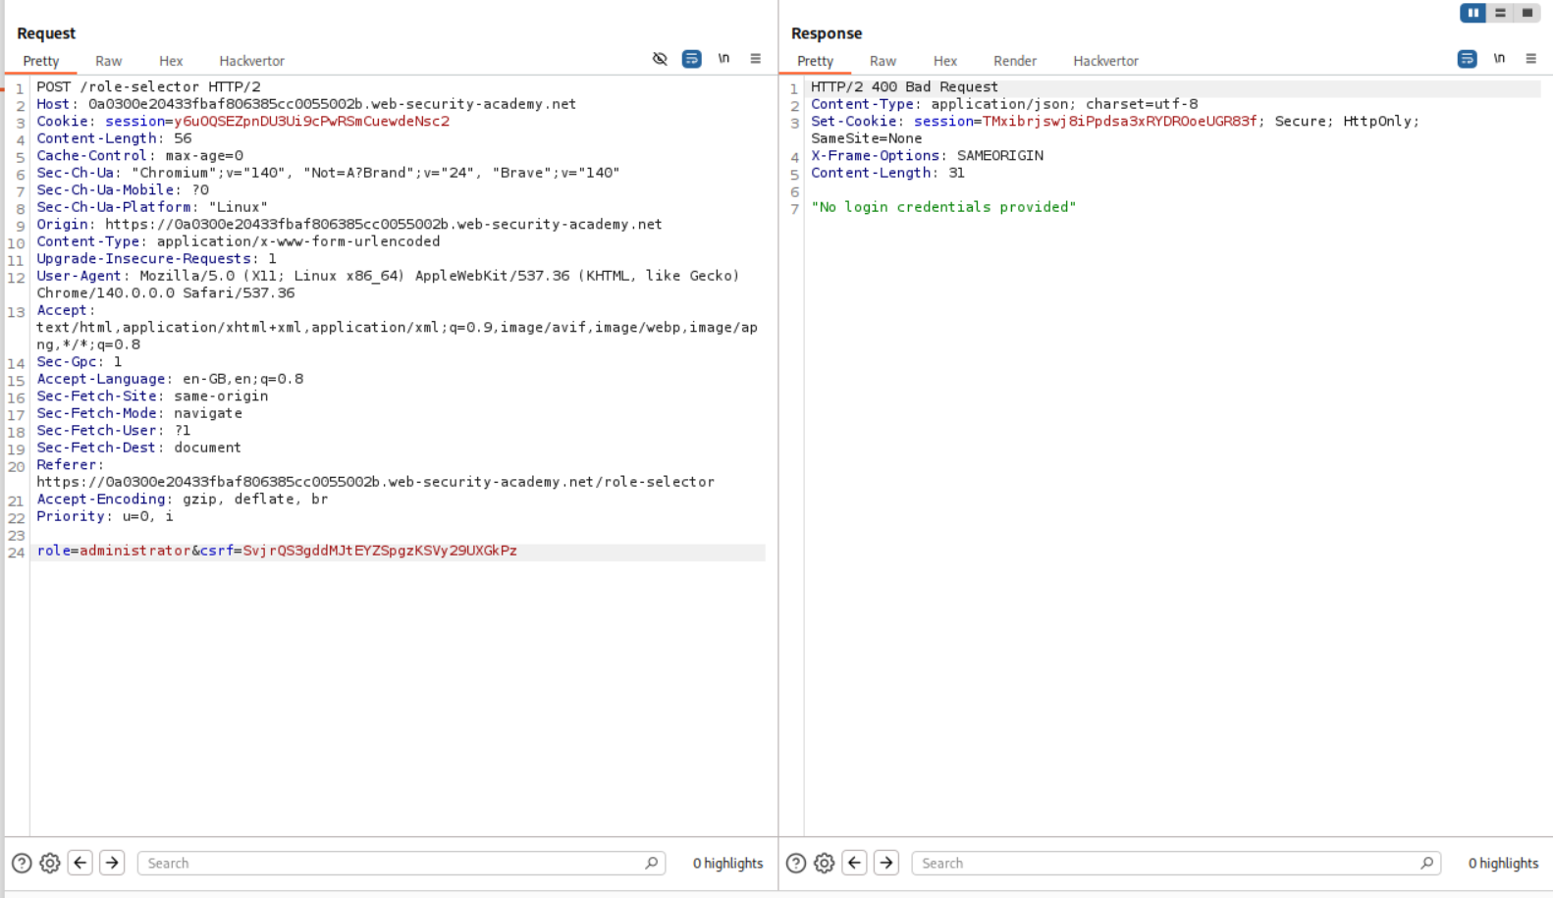Toggle word wrap icon in Request panel
Viewport: 1553px width, 898px height.
pyautogui.click(x=691, y=59)
